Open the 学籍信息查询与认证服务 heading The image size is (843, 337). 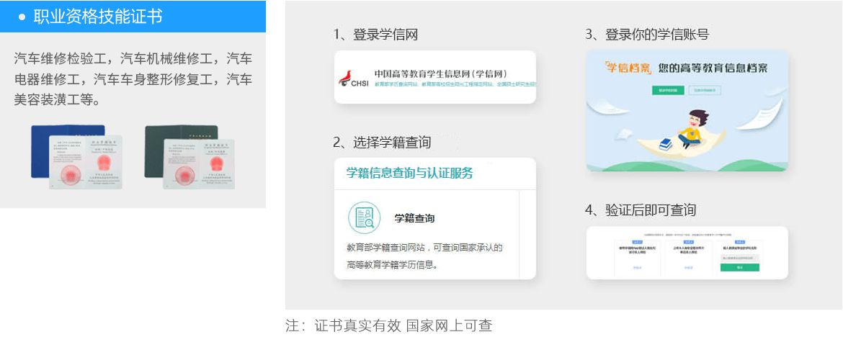tap(410, 173)
